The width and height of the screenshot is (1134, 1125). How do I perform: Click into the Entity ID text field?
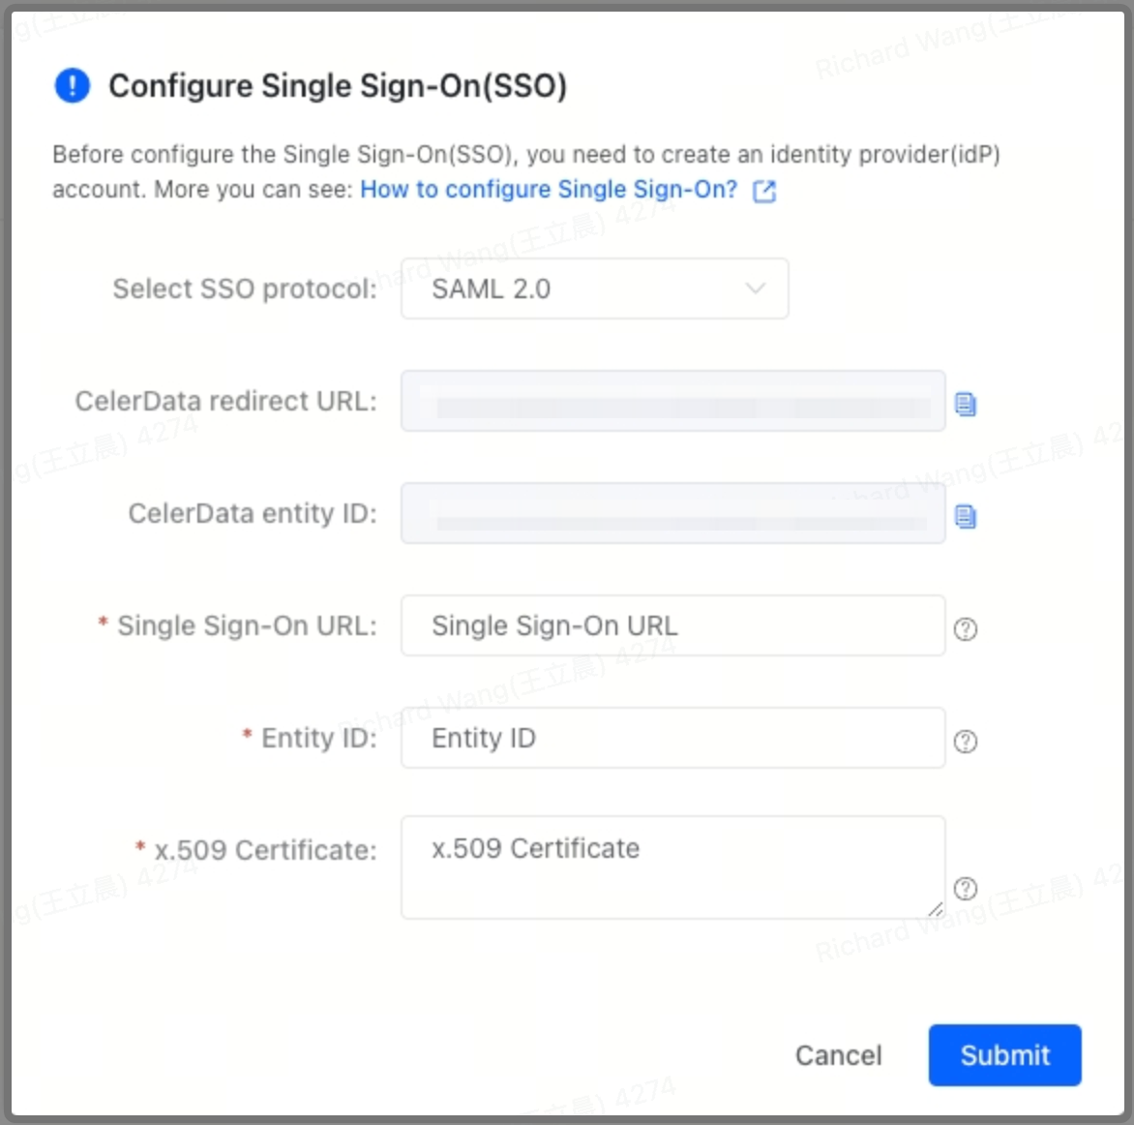[x=672, y=738]
